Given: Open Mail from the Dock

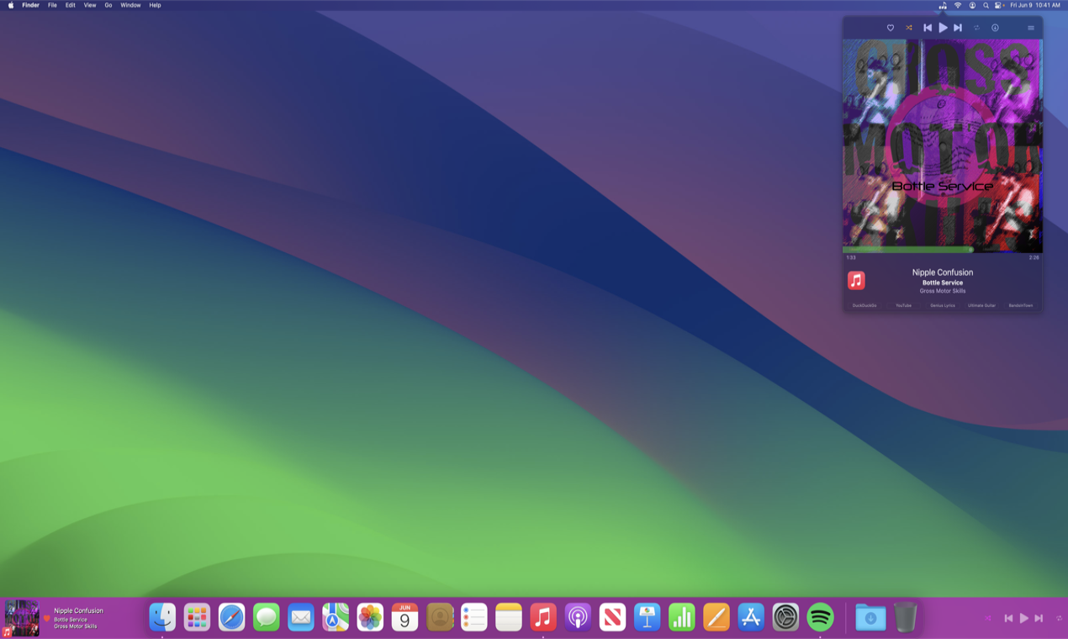Looking at the screenshot, I should 300,617.
